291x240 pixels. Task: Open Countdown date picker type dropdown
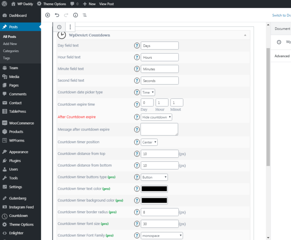point(148,92)
